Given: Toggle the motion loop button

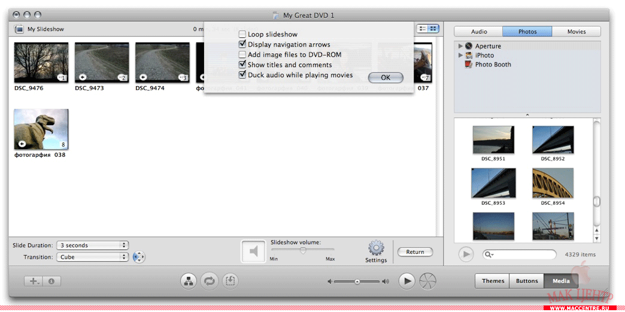Looking at the screenshot, I should (210, 281).
